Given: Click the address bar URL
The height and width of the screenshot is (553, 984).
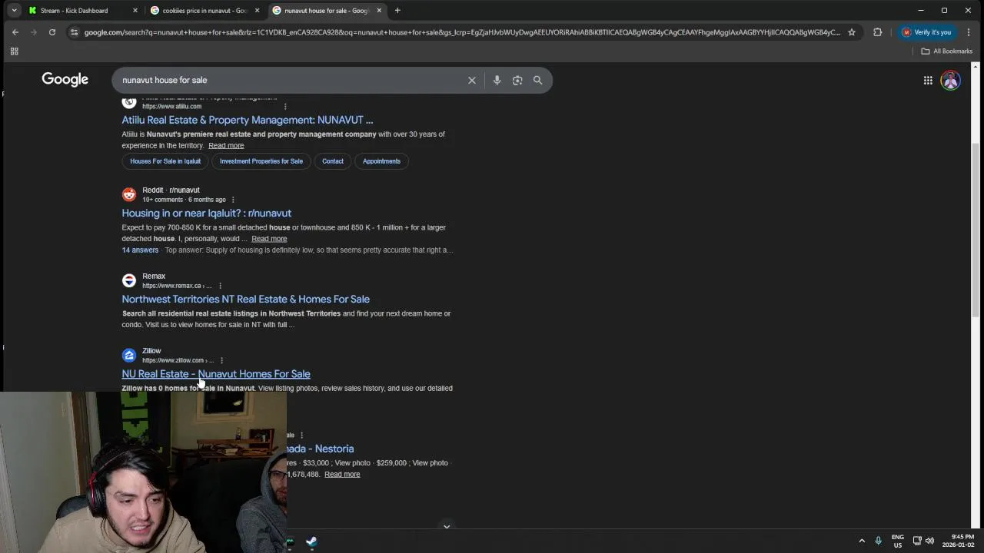Looking at the screenshot, I should [461, 32].
